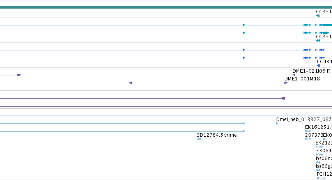Click purple right-pointing block at left edge

(x=19, y=75)
